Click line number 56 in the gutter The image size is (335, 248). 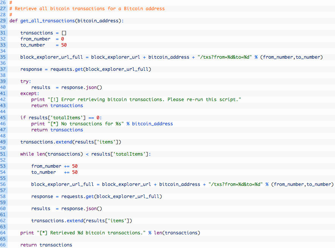pos(3,184)
